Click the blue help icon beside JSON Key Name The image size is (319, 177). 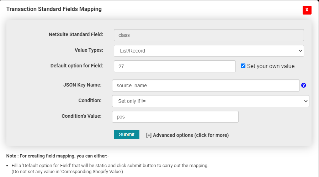[303, 85]
